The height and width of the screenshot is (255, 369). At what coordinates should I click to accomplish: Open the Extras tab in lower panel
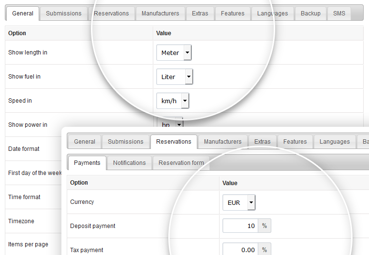click(x=263, y=142)
